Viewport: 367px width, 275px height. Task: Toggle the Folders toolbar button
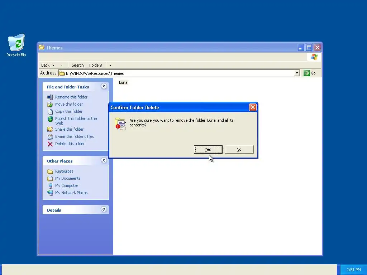pos(95,65)
